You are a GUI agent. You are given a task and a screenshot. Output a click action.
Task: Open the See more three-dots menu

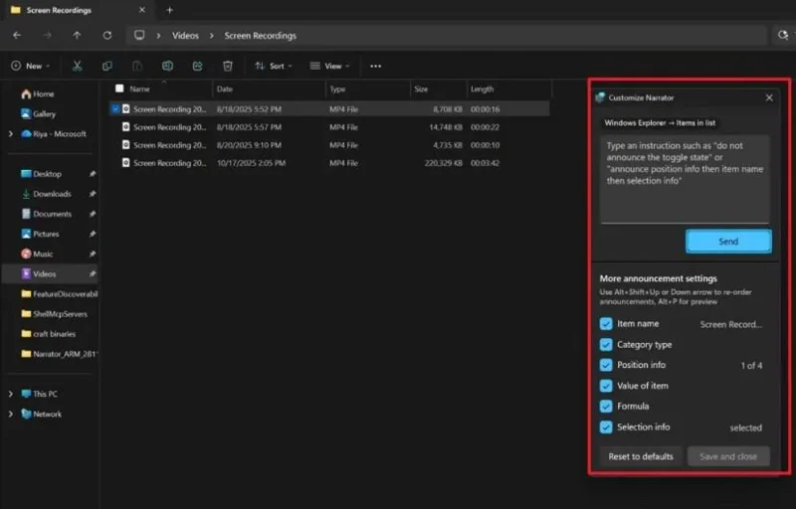click(x=376, y=66)
